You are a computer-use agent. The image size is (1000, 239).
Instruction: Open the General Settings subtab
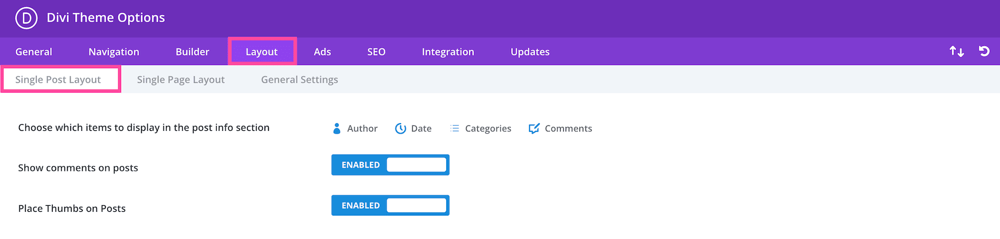299,79
